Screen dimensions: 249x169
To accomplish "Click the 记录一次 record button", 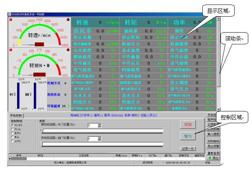I will [188, 149].
